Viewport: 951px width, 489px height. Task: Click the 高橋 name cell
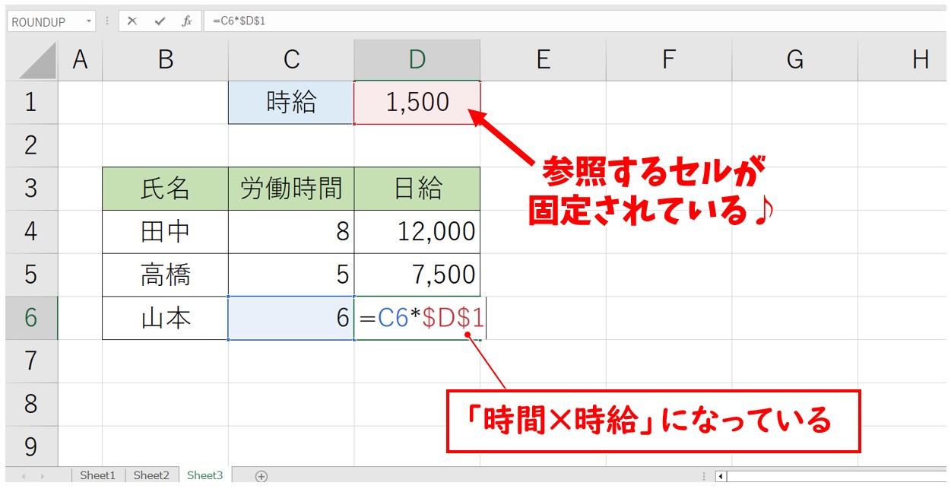tap(165, 275)
